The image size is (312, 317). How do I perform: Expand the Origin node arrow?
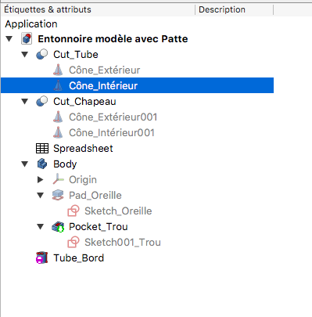41,179
